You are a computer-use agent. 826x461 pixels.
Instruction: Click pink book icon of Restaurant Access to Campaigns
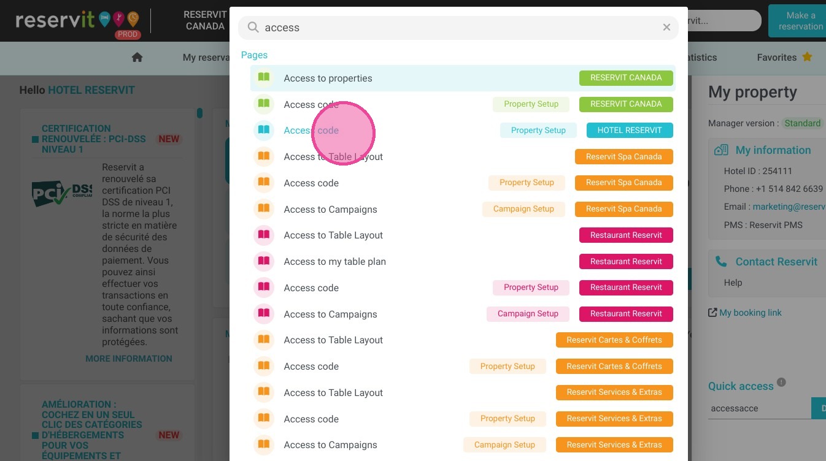(x=264, y=314)
